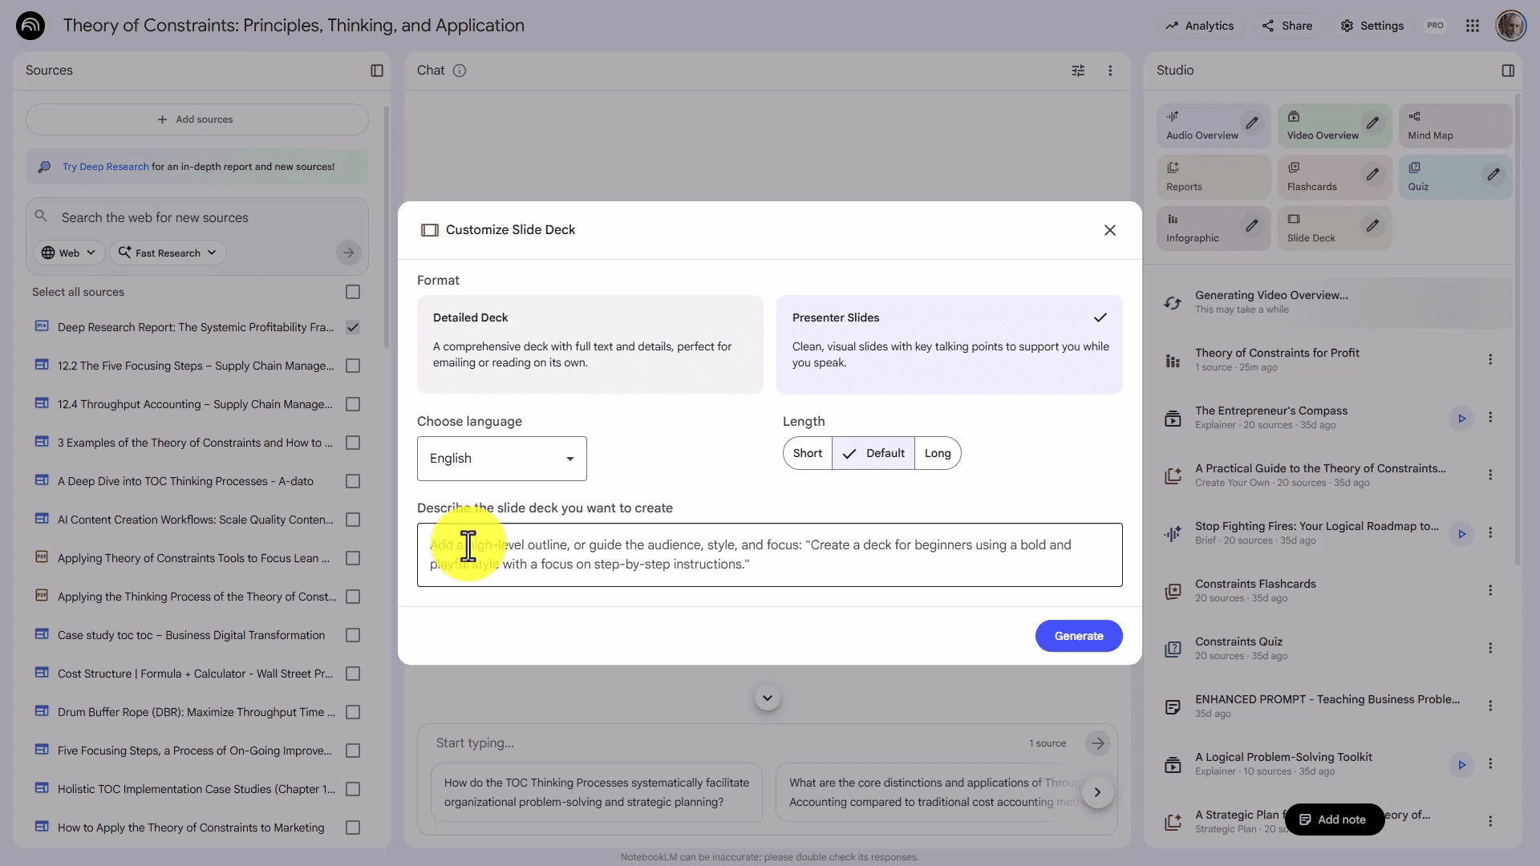Expand the Fast Research dropdown
Viewport: 1540px width, 866px height.
click(x=168, y=253)
